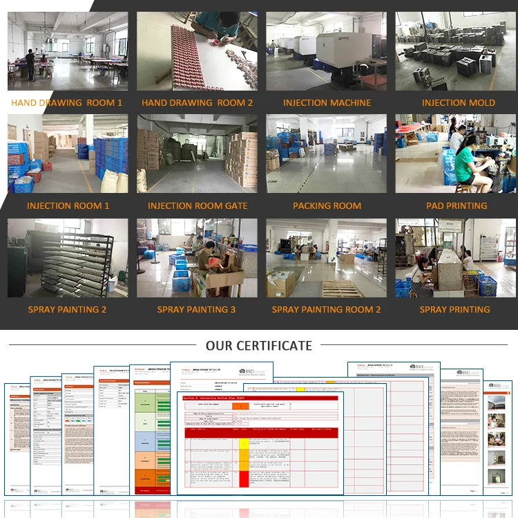The width and height of the screenshot is (518, 518).
Task: Open the rightmost certificate page with factory photos
Action: click(x=497, y=438)
